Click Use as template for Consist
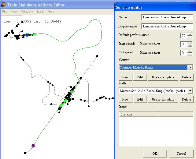 pyautogui.click(x=163, y=77)
